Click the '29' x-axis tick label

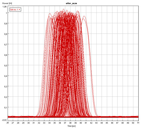pos(23,123)
